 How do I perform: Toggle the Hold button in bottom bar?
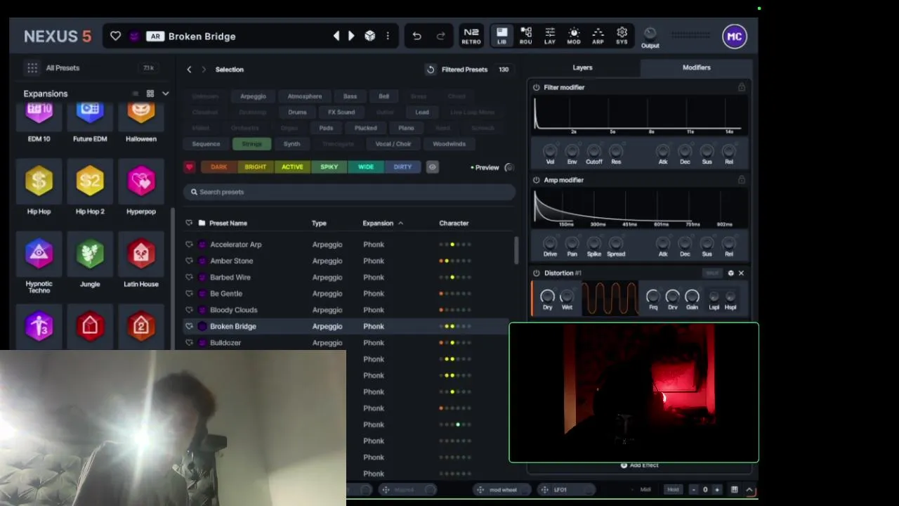tap(673, 490)
